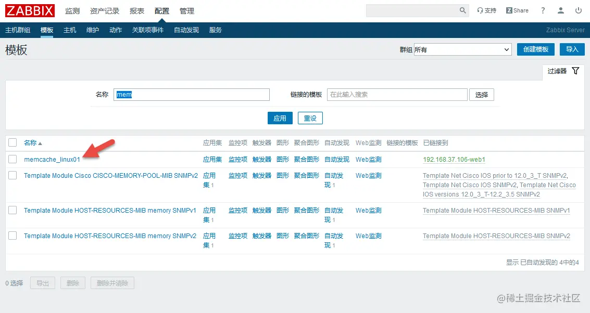The image size is (590, 313).
Task: Toggle the 过滤器 filter funnel icon
Action: [x=575, y=71]
